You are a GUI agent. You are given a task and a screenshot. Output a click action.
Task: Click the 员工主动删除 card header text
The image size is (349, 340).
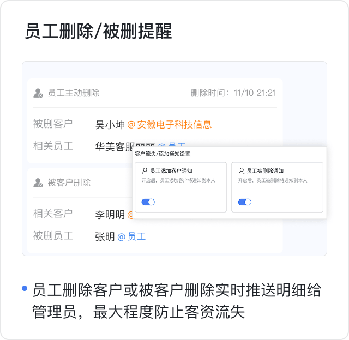[74, 93]
